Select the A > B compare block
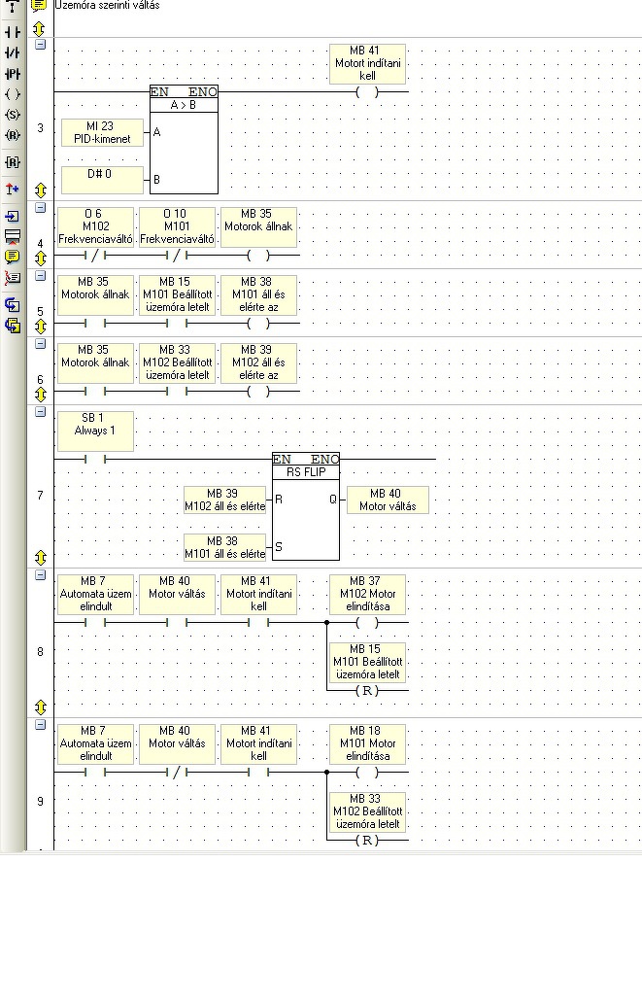The image size is (642, 1000). [184, 140]
